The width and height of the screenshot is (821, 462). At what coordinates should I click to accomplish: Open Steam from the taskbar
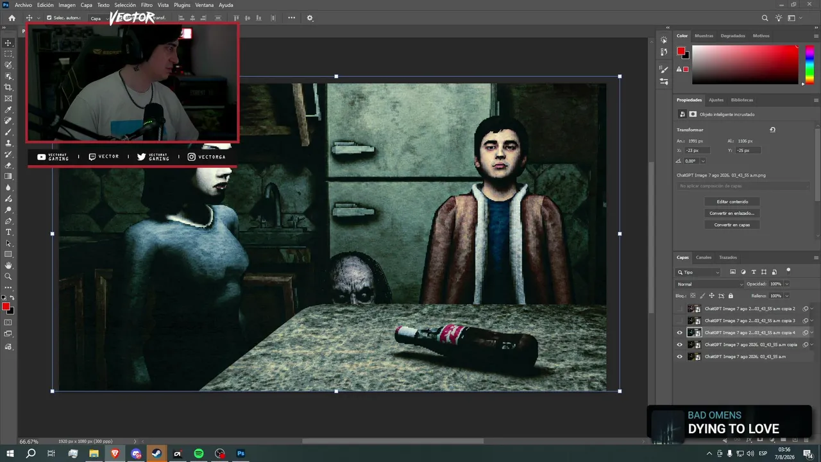(157, 454)
